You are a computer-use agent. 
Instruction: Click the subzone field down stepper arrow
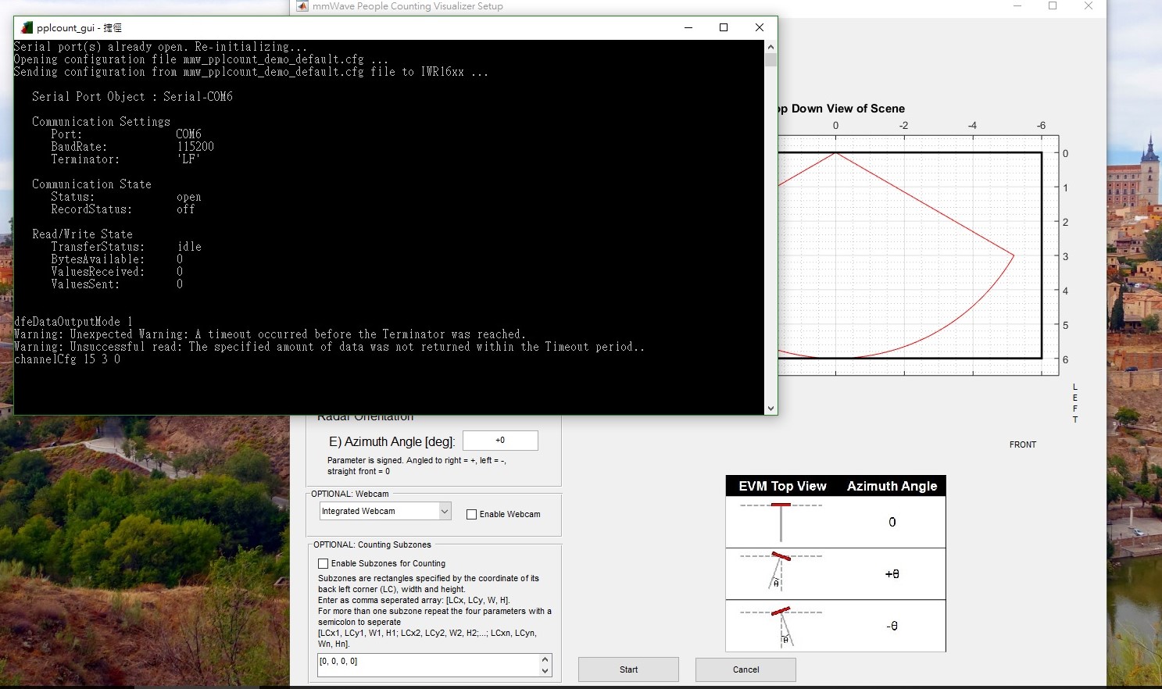point(545,672)
